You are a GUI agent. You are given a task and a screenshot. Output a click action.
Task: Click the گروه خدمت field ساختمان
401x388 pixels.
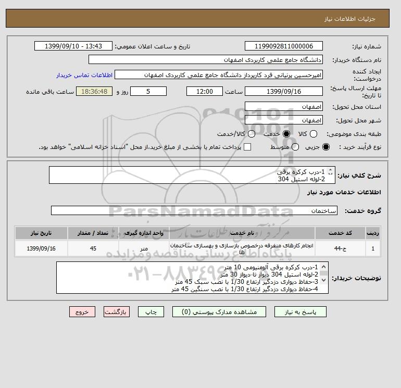pos(194,210)
